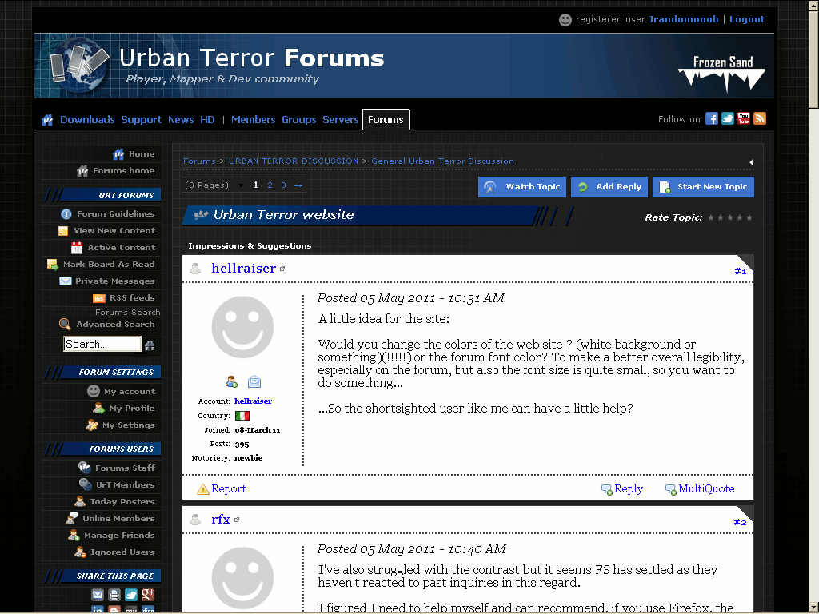Screen dimensions: 819x614
Task: Open the News menu item
Action: [x=181, y=120]
